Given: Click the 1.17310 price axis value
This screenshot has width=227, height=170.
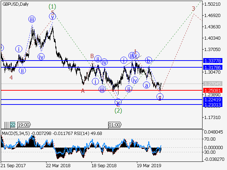Looking at the screenshot, I should (212, 117).
